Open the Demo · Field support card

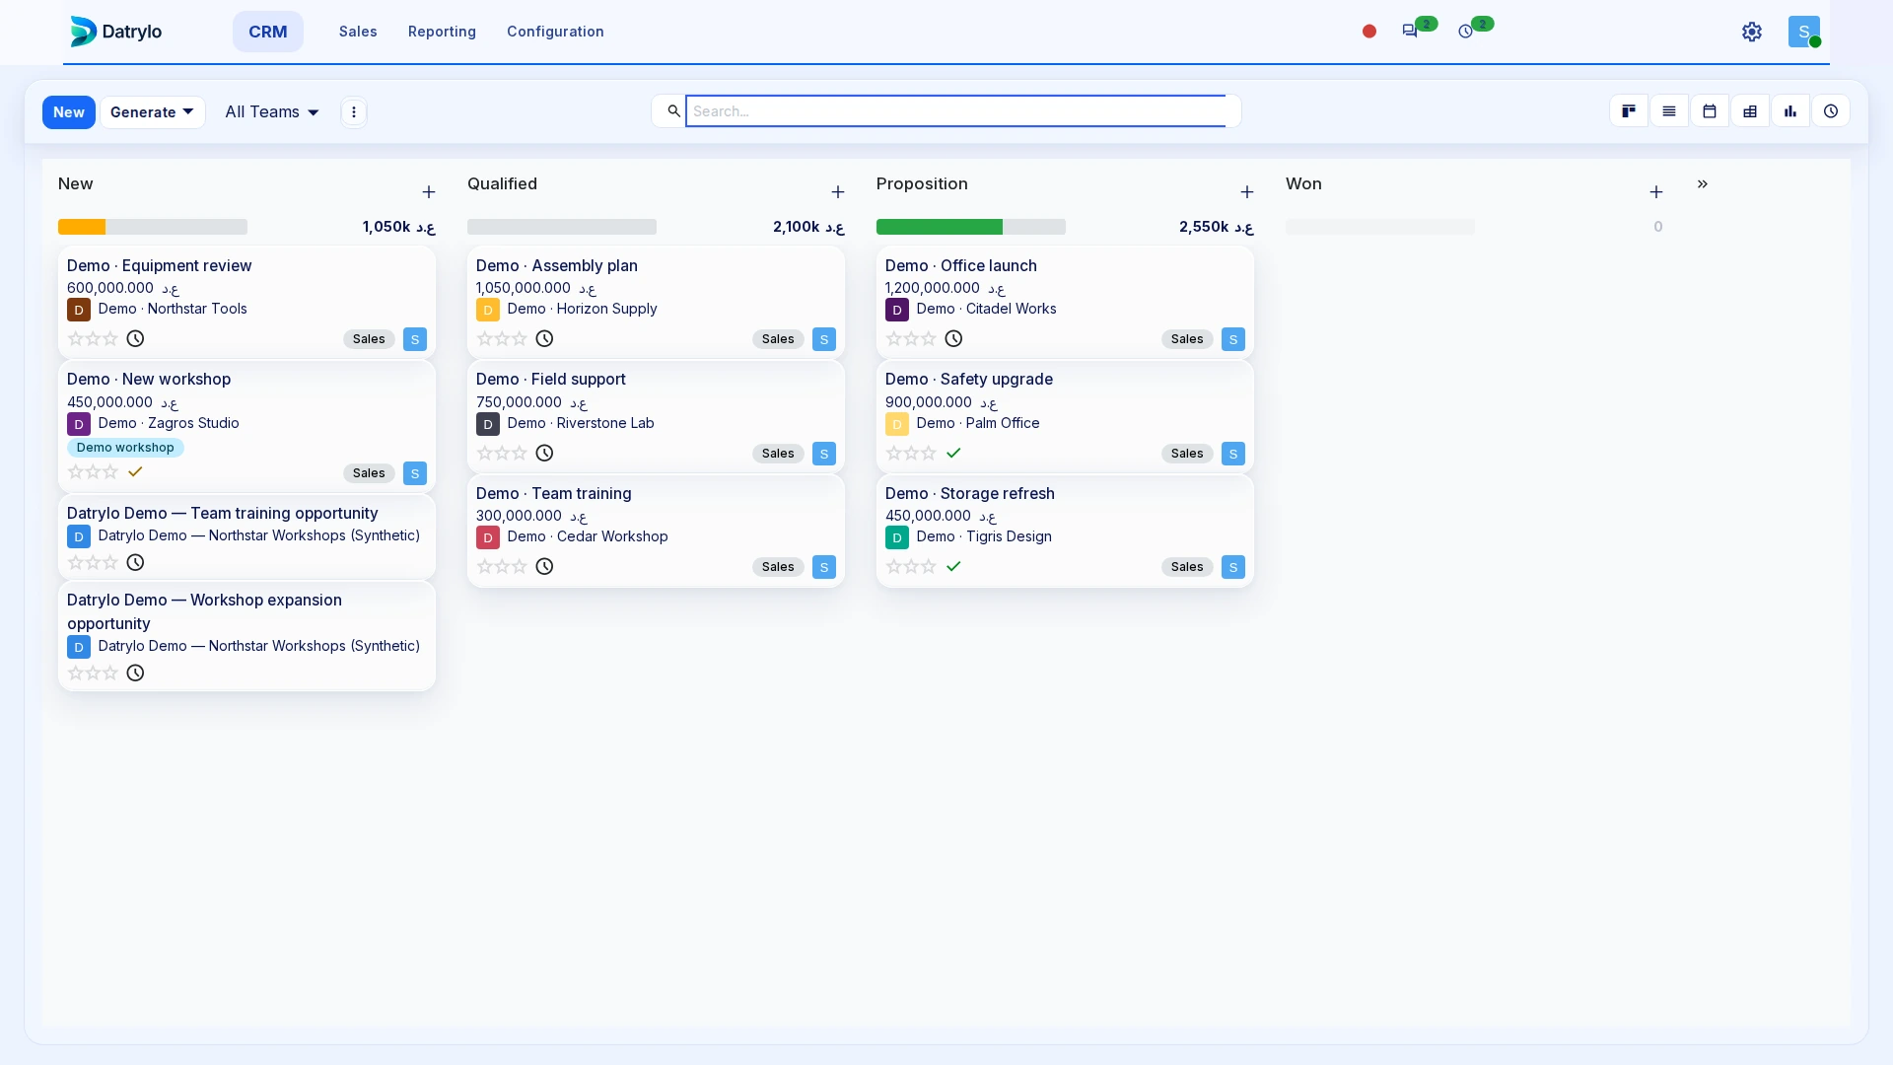pos(656,417)
